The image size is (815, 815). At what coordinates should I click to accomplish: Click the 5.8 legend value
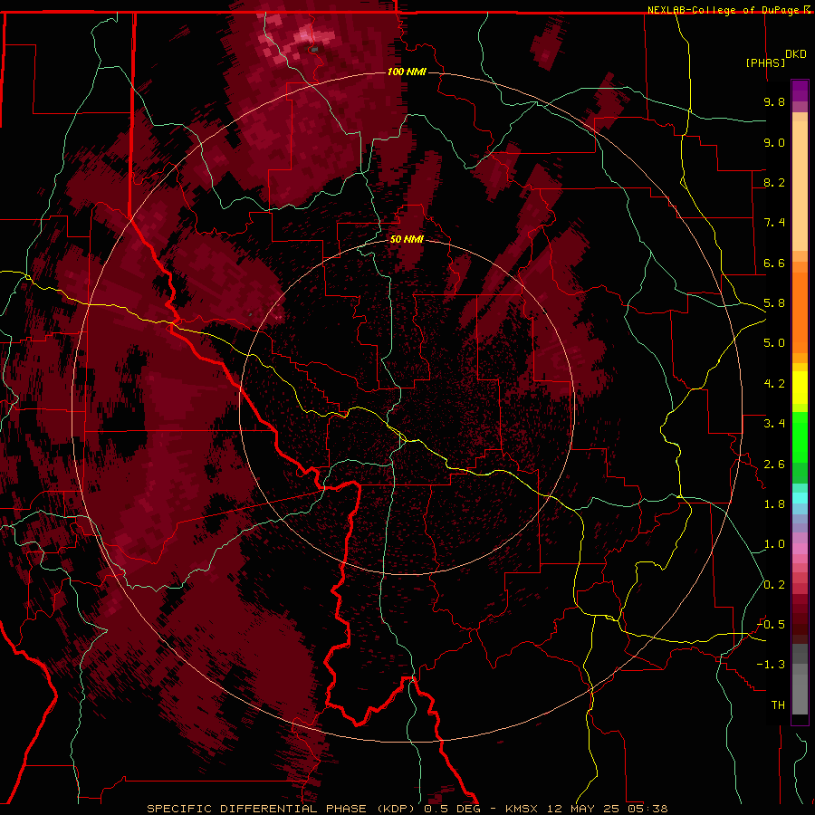(x=774, y=303)
